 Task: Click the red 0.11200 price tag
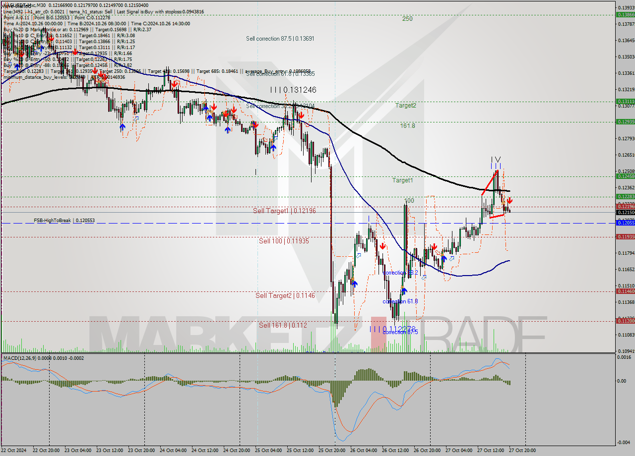(626, 321)
